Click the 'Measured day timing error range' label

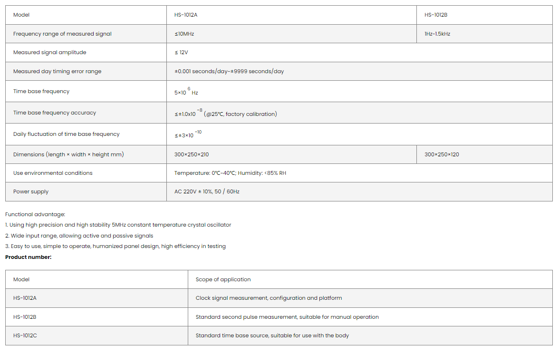[57, 71]
